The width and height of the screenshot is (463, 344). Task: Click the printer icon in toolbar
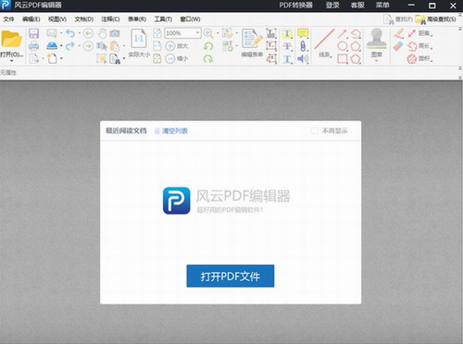tap(33, 46)
